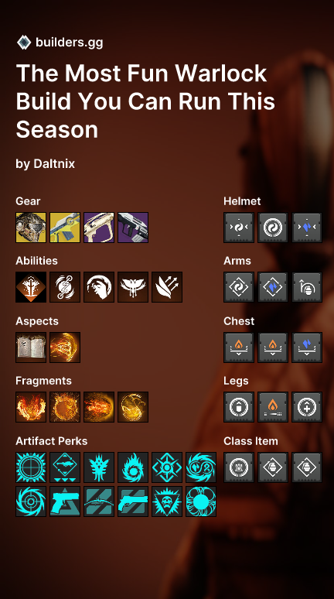The height and width of the screenshot is (599, 334).
Task: Select the exotic rifle on yellow background
Action: point(65,228)
